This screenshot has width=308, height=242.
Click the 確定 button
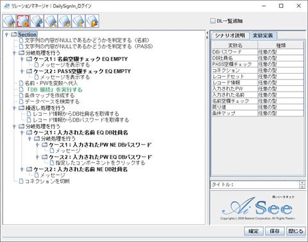pyautogui.click(x=253, y=231)
